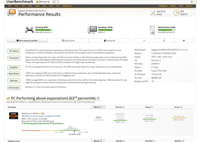Click the search magnifier icon
This screenshot has height=142, width=208.
click(x=192, y=2)
